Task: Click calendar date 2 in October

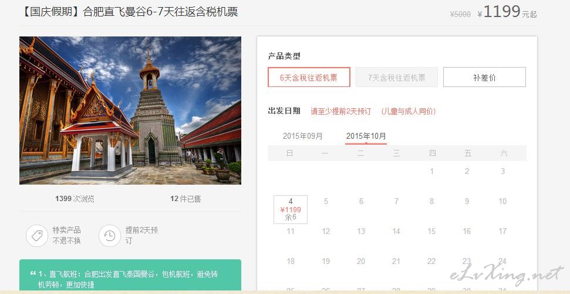Action: 467,171
